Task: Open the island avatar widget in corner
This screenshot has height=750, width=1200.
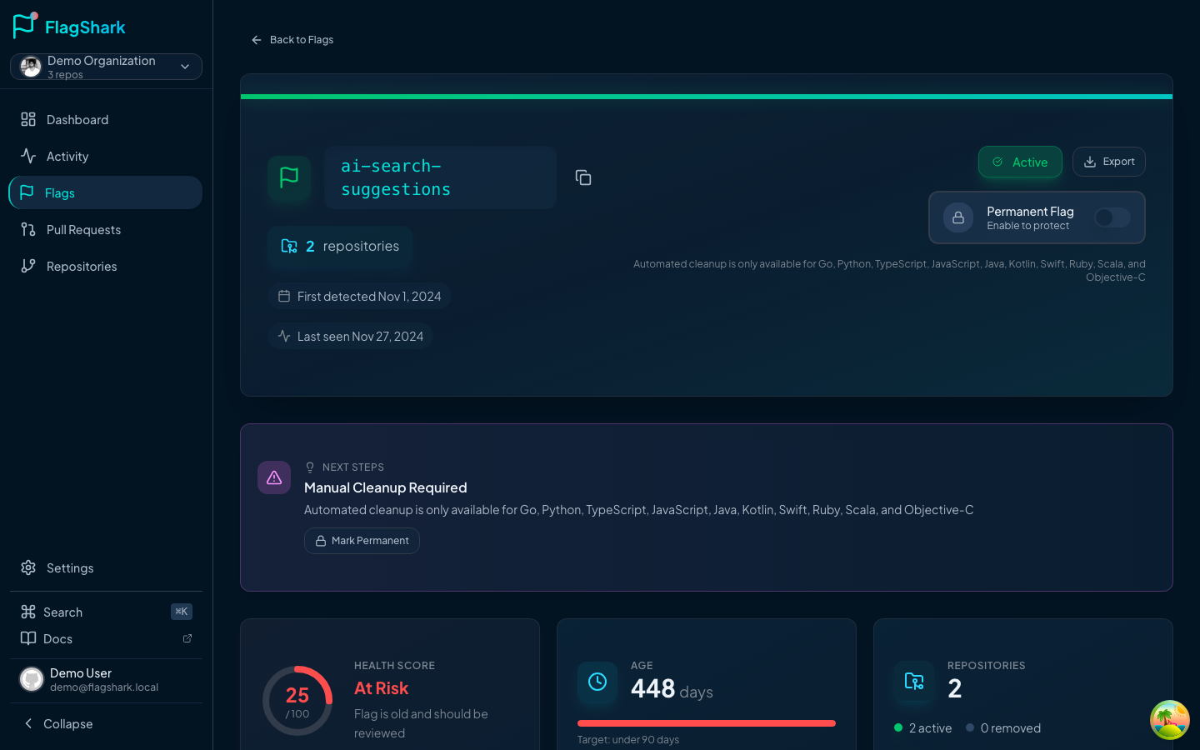Action: pyautogui.click(x=1169, y=720)
